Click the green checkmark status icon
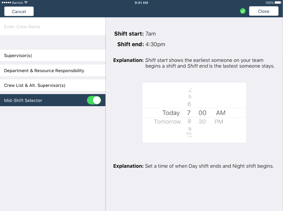This screenshot has width=283, height=211. [x=243, y=11]
